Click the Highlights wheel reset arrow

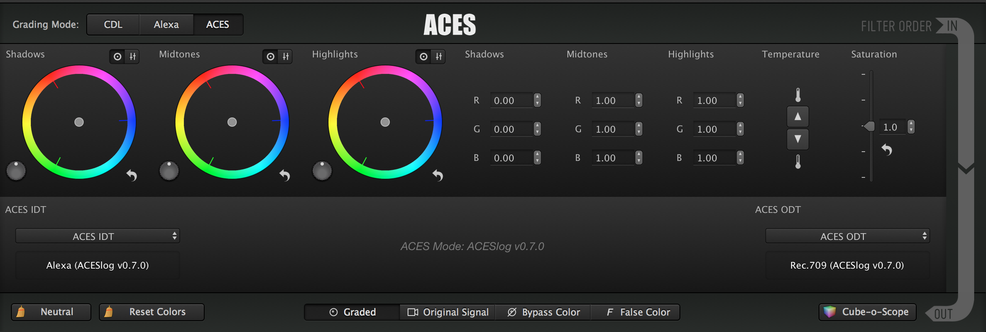click(438, 175)
